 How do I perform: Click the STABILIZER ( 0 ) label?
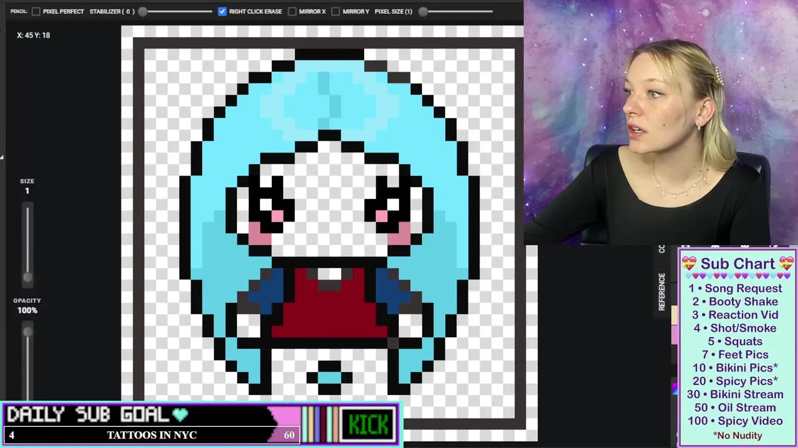[x=112, y=11]
